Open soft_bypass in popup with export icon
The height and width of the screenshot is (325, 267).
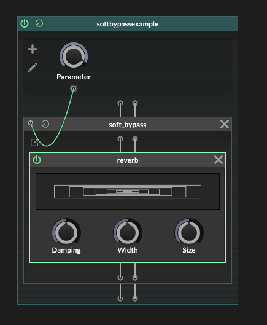34,143
